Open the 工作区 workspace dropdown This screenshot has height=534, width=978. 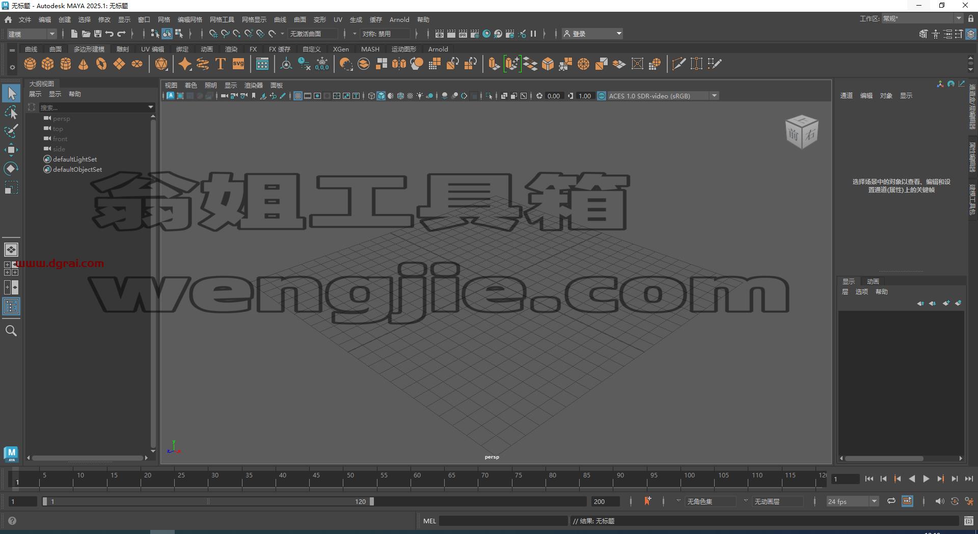click(x=922, y=18)
